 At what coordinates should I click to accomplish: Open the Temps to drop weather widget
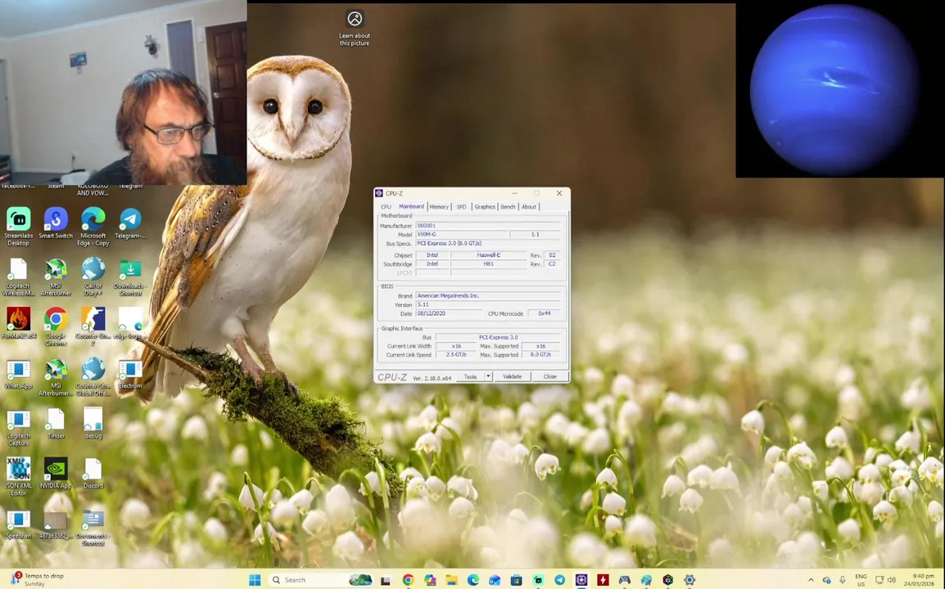click(x=38, y=579)
